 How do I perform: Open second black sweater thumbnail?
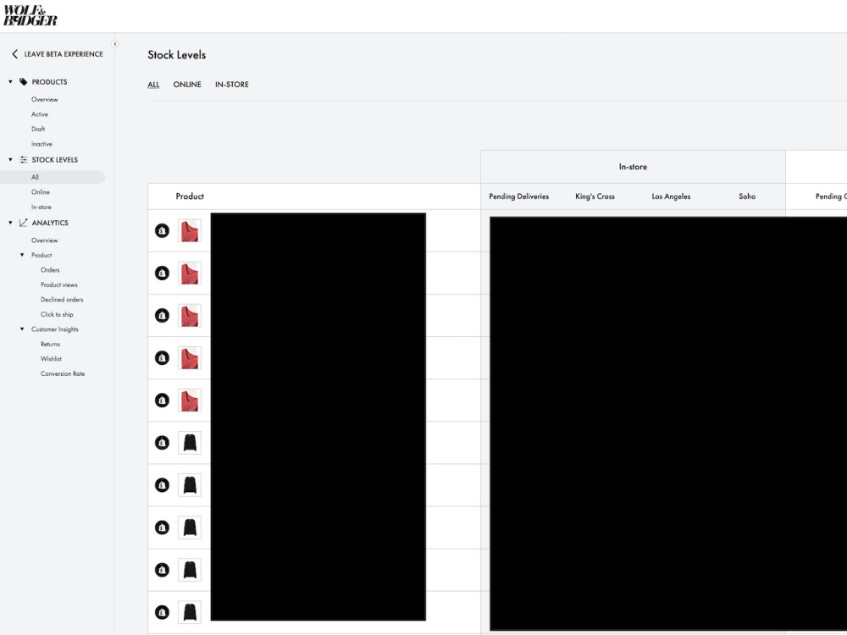[190, 485]
